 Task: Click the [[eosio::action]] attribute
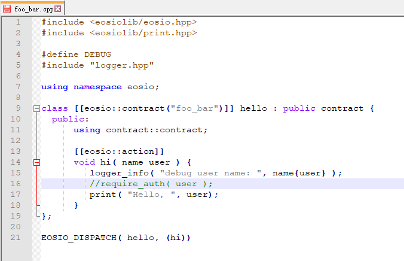pyautogui.click(x=119, y=151)
